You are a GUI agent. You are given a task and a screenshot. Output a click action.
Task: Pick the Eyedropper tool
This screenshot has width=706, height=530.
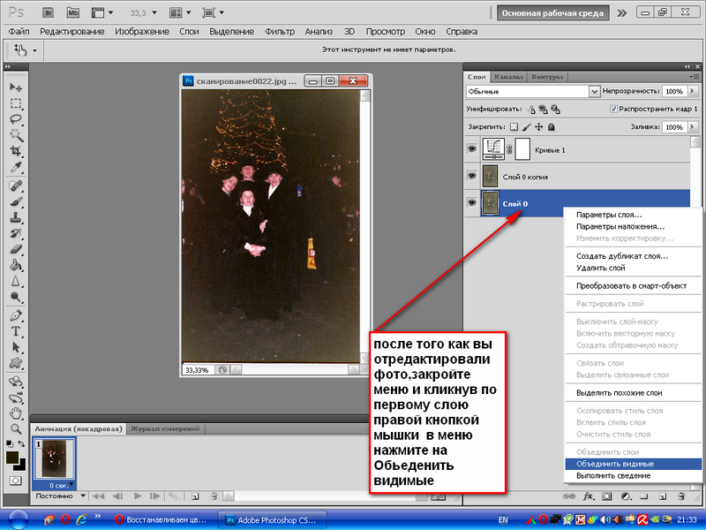16,168
